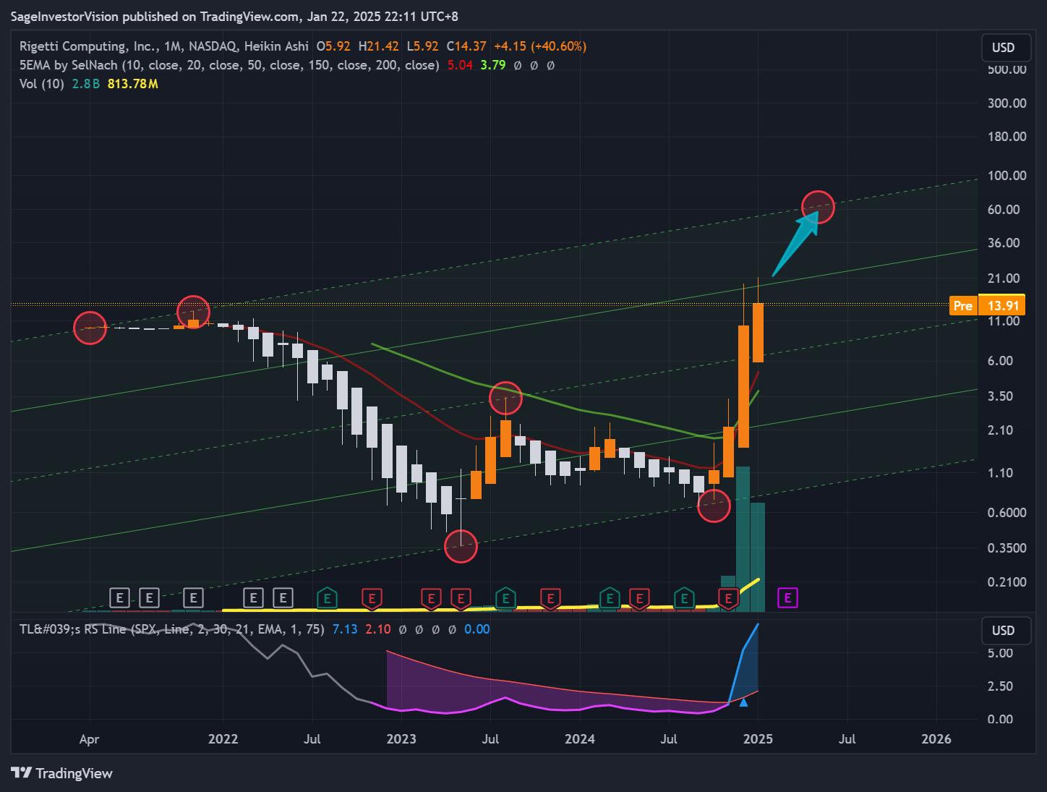Select the Vol (10) indicator legend
The height and width of the screenshot is (792, 1047).
pyautogui.click(x=42, y=84)
